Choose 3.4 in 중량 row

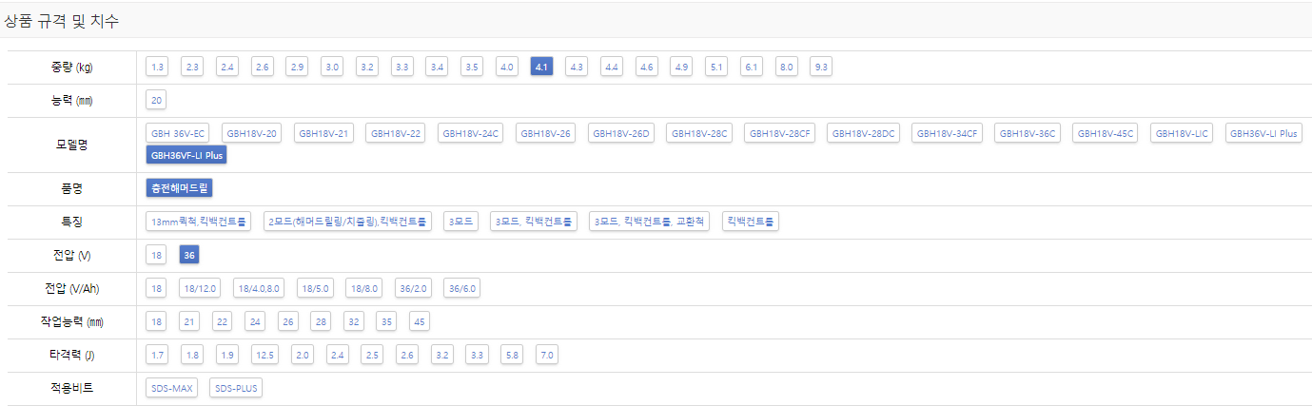(x=437, y=67)
